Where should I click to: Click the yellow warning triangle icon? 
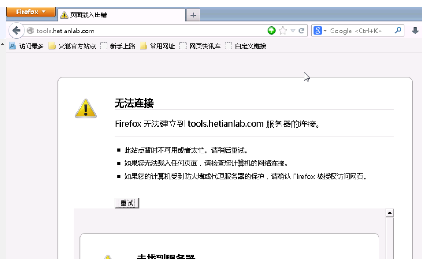[85, 108]
